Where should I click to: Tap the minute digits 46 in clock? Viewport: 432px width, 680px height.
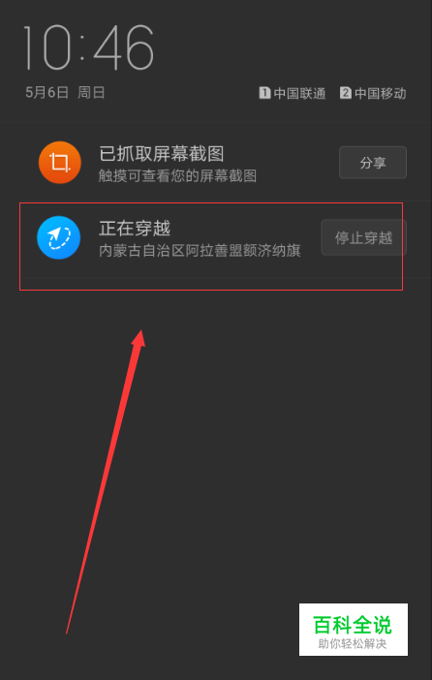point(124,47)
